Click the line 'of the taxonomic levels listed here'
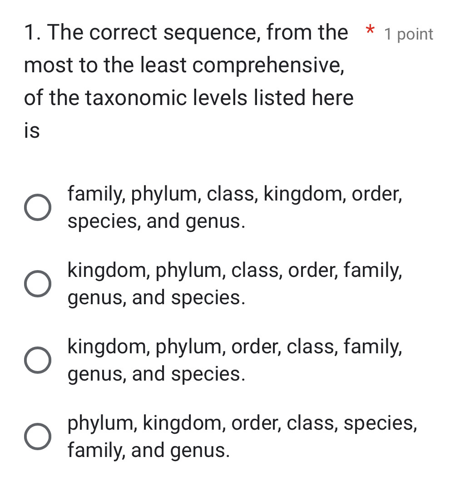 point(188,98)
